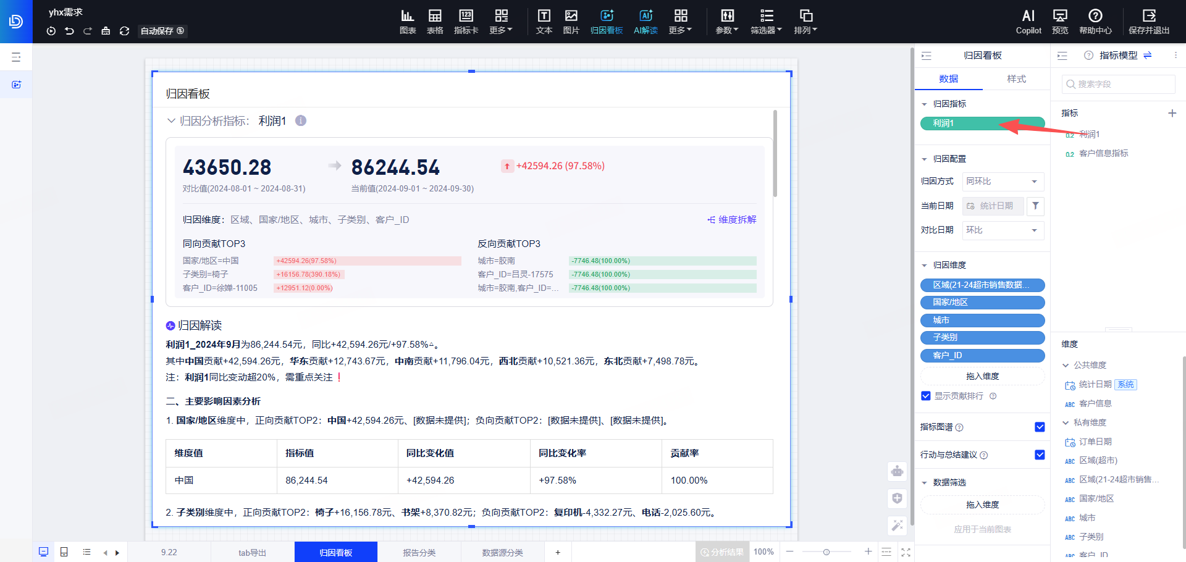Open the 报告分类 sheet tab

pyautogui.click(x=419, y=552)
